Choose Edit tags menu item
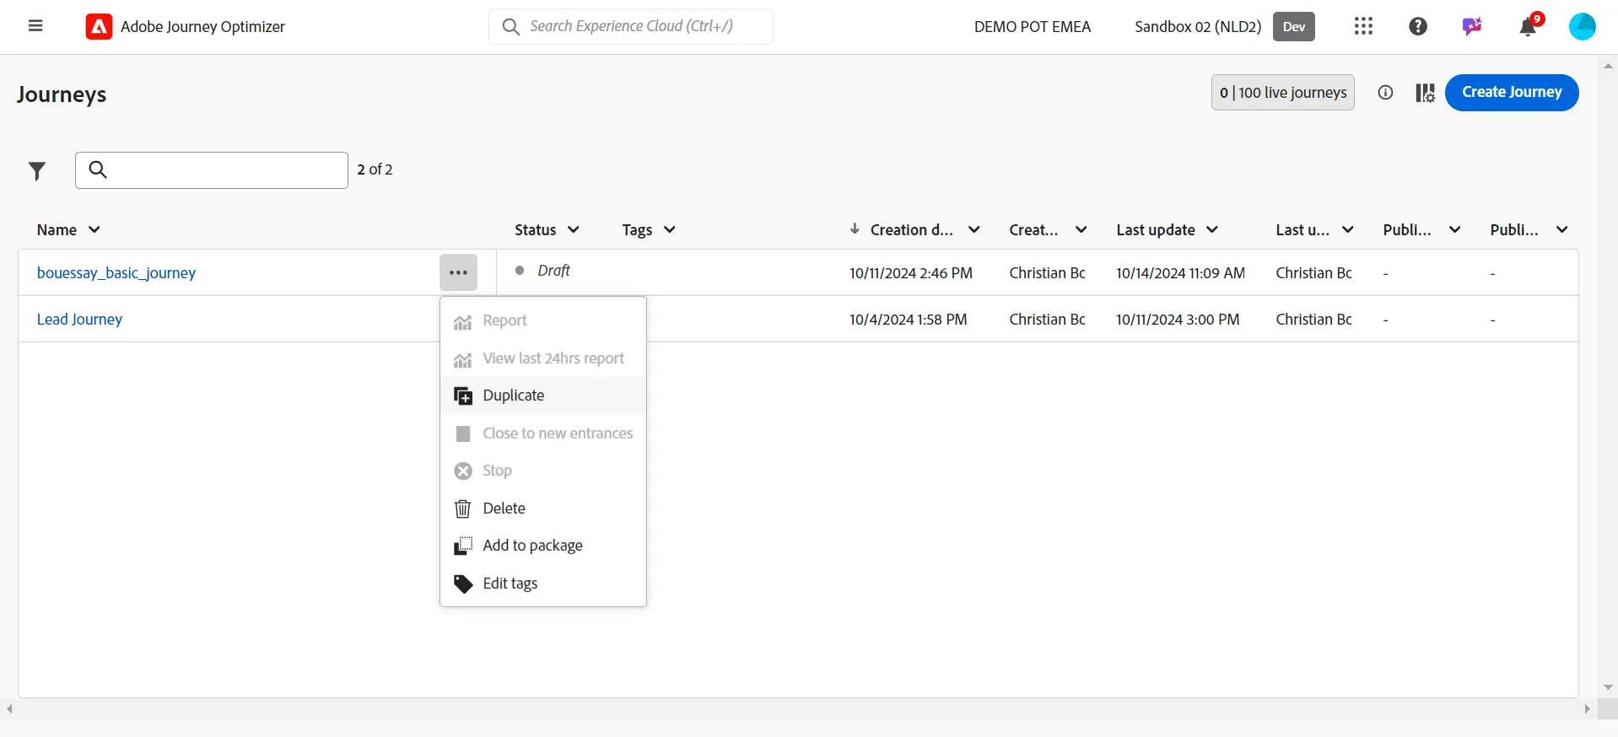Viewport: 1618px width, 737px height. [543, 584]
